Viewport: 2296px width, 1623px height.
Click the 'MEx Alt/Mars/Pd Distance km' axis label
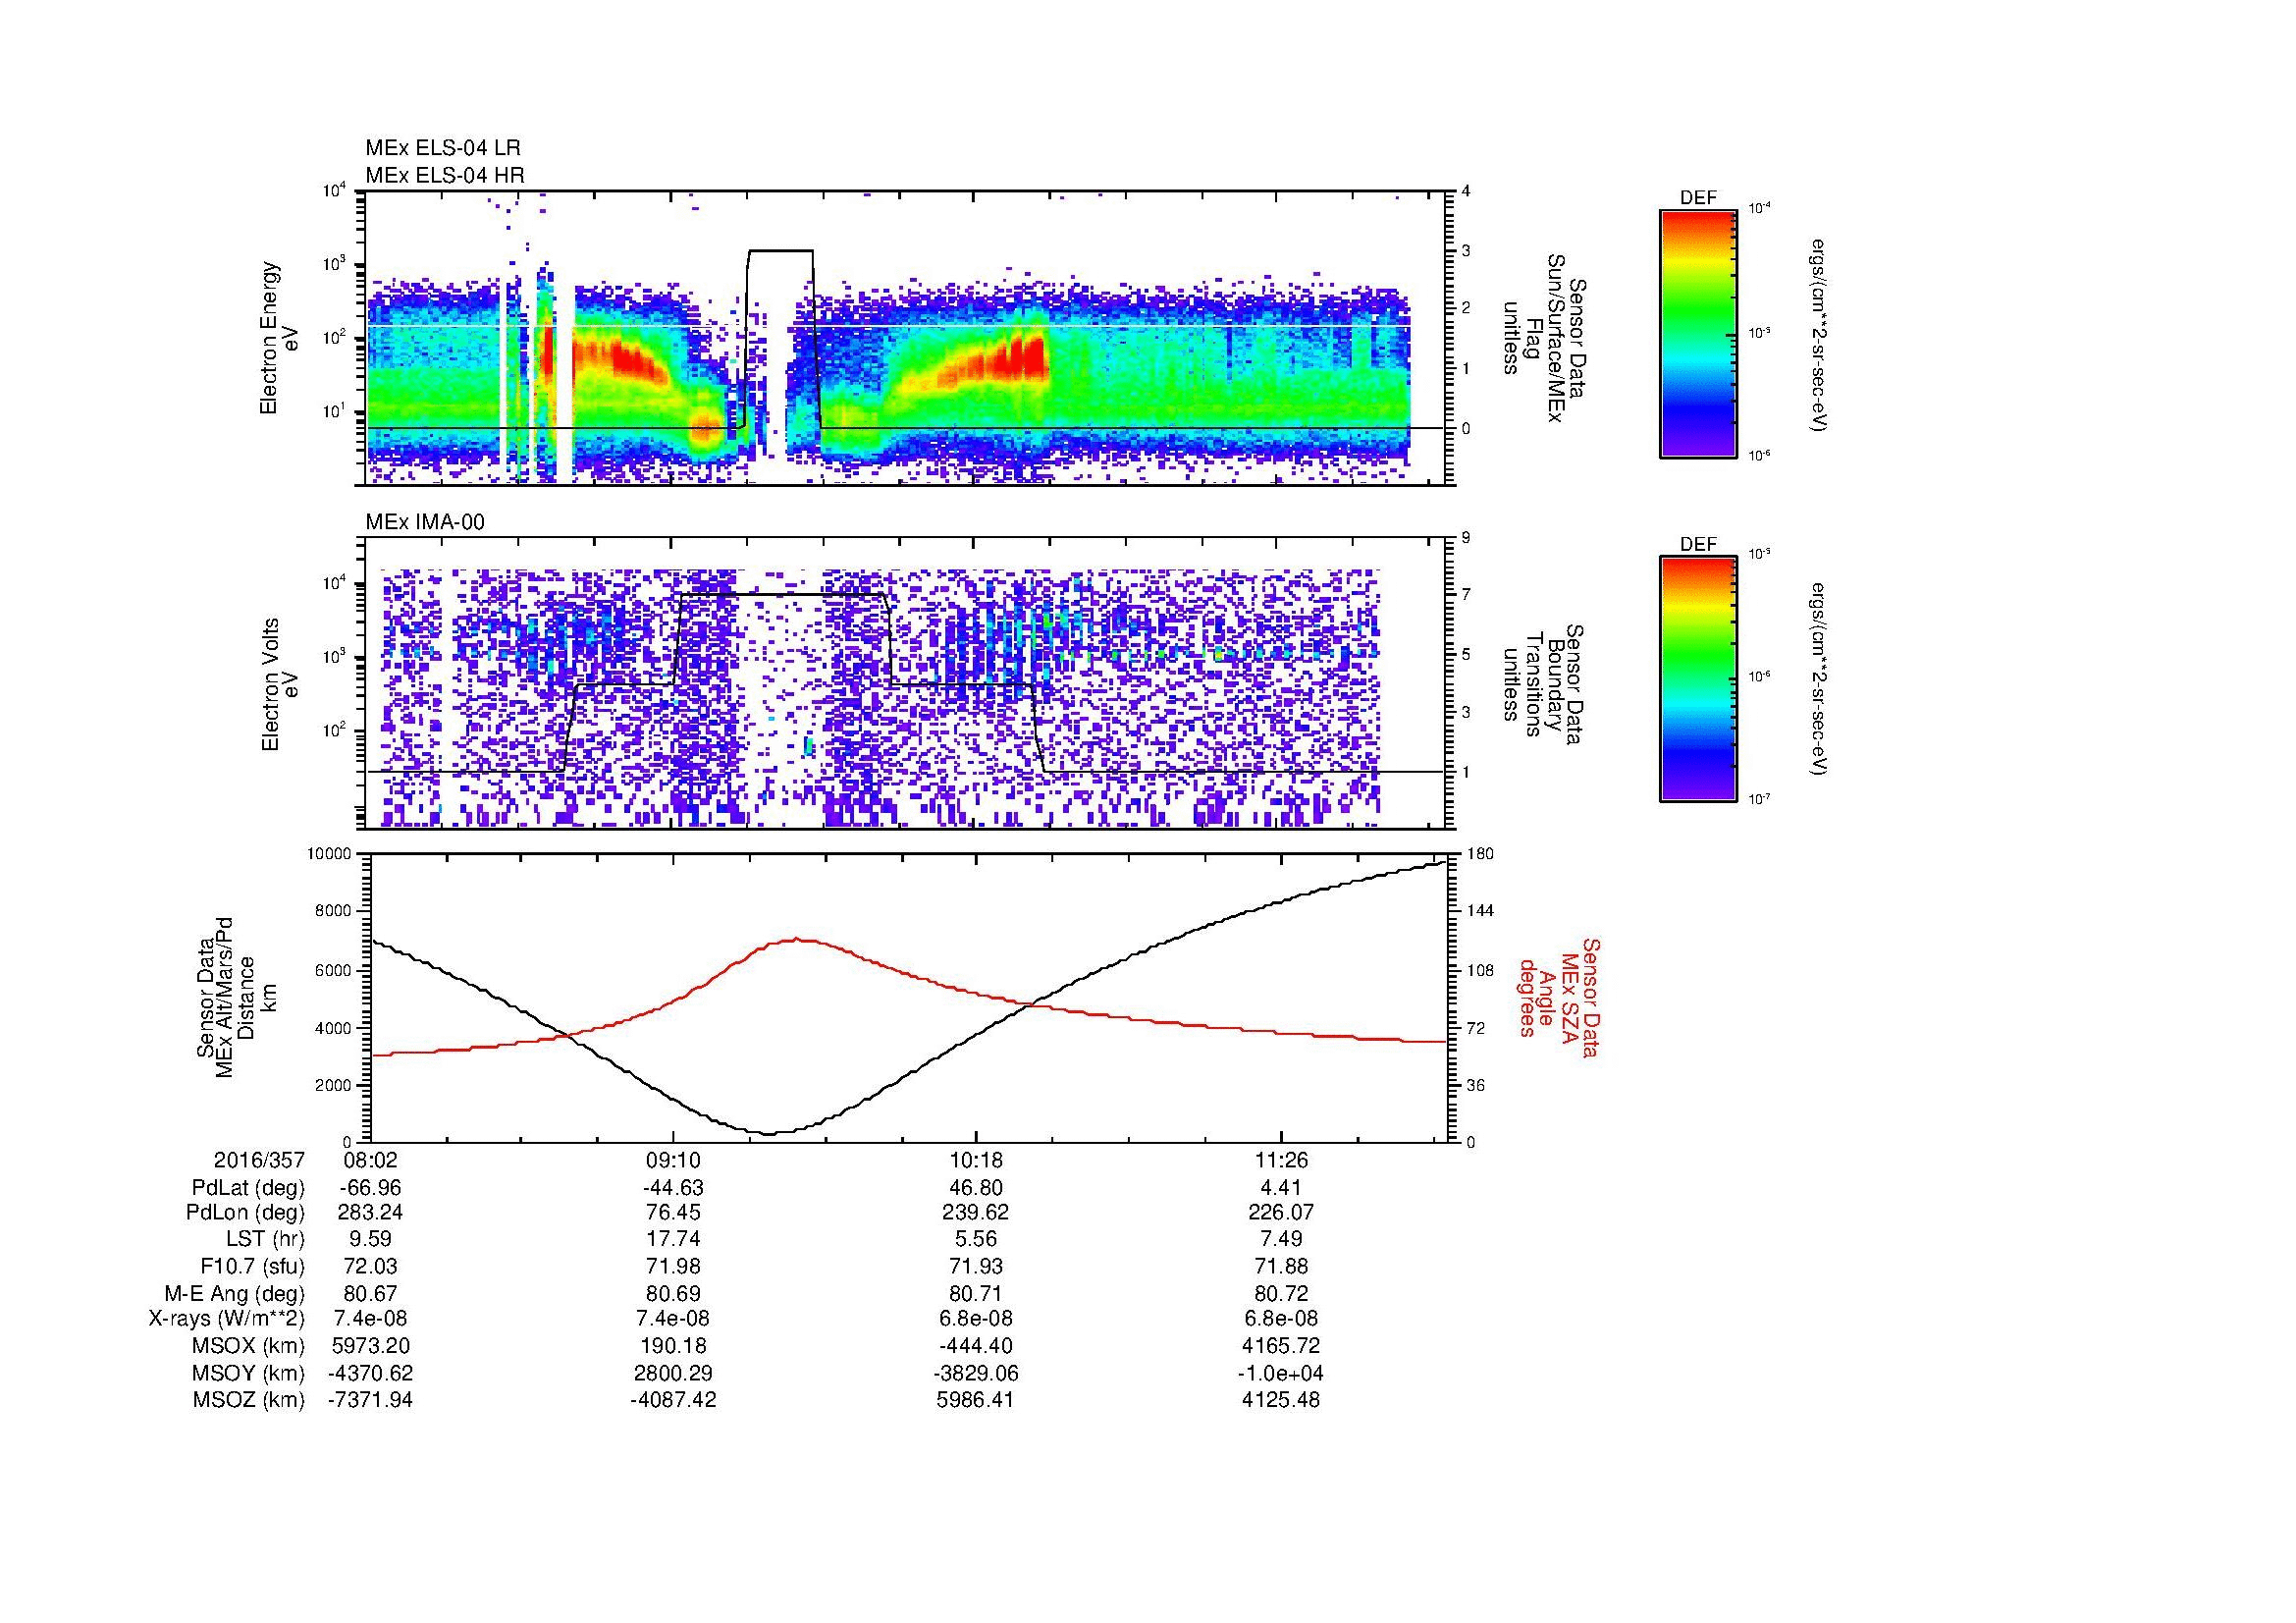(236, 997)
